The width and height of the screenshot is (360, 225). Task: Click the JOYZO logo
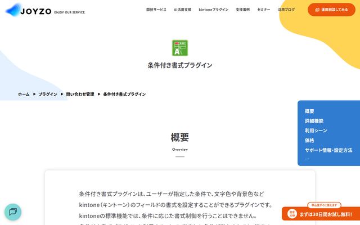pos(29,10)
